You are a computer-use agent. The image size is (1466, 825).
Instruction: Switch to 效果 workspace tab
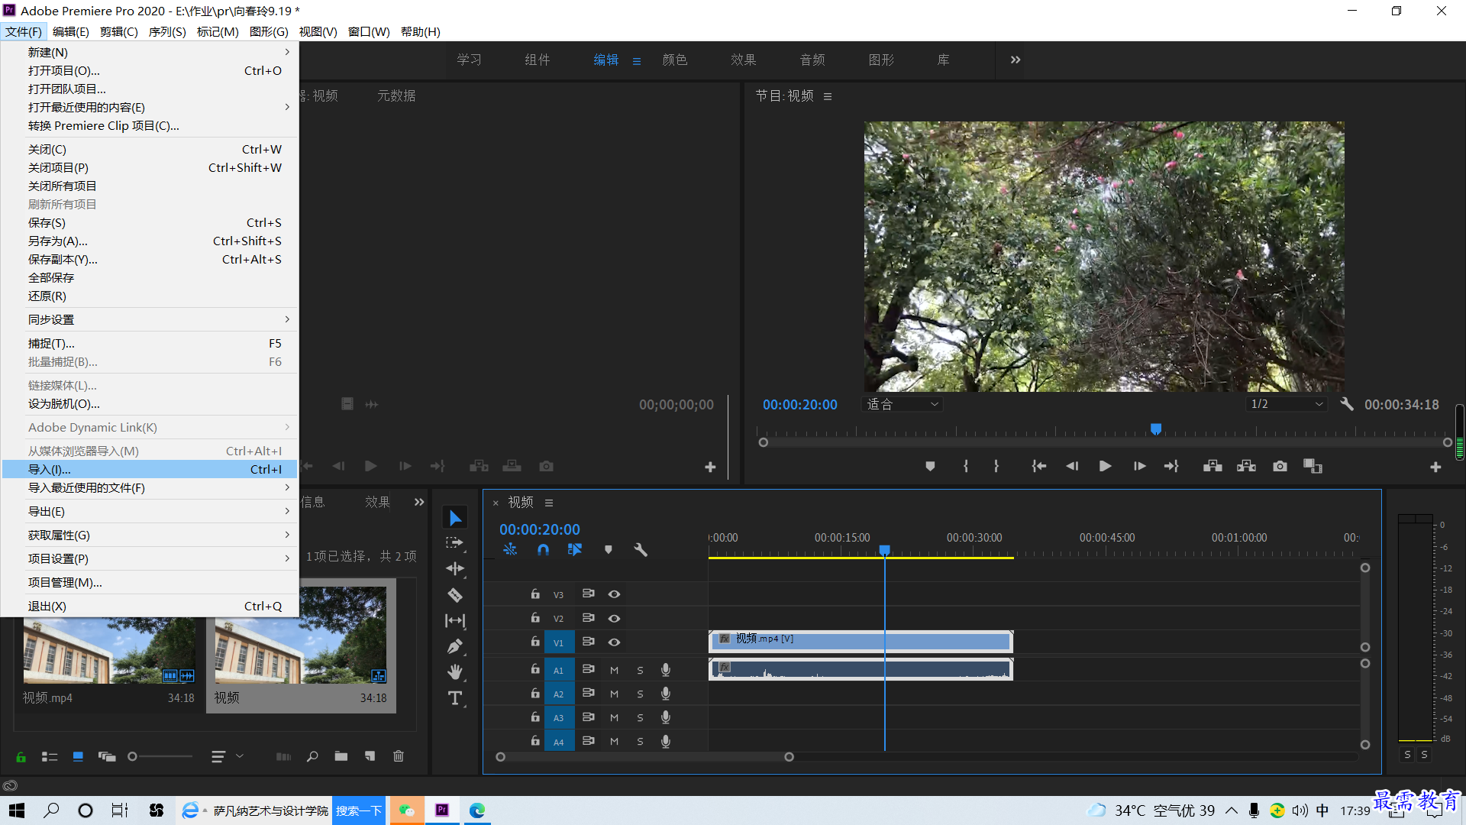point(744,60)
